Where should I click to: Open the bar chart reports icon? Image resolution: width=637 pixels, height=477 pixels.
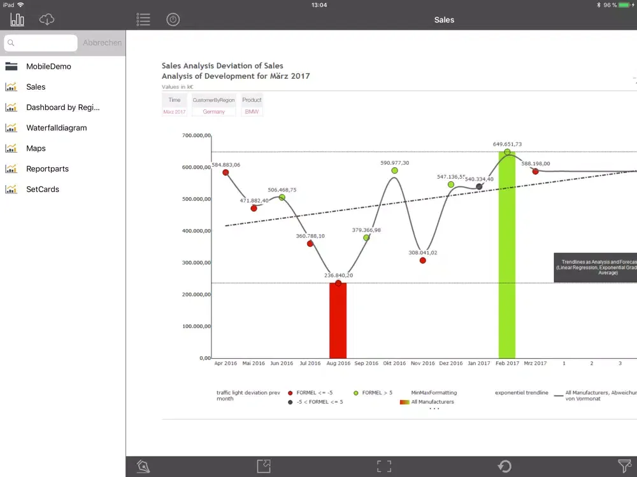point(17,19)
